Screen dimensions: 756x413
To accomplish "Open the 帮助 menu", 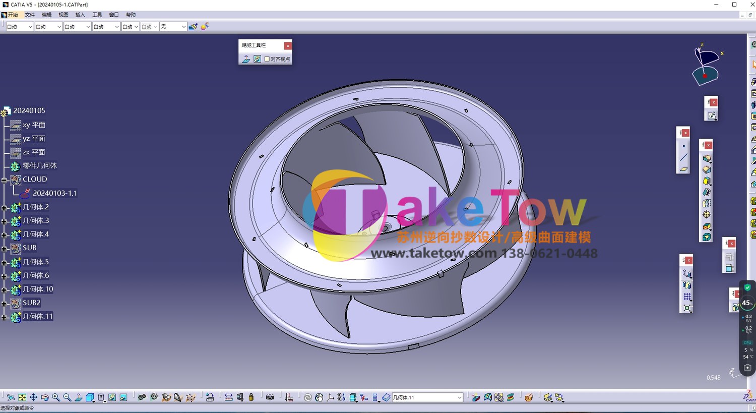I will [x=131, y=15].
